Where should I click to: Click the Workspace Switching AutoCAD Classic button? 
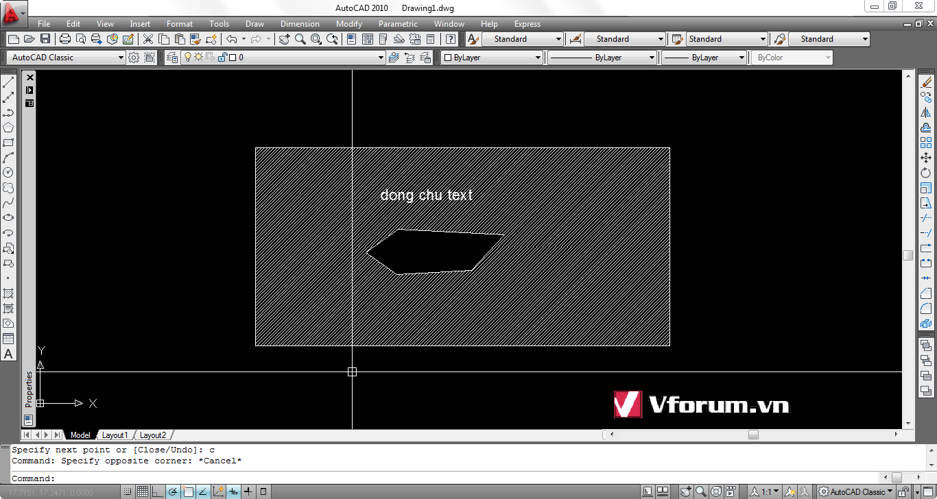coord(855,491)
